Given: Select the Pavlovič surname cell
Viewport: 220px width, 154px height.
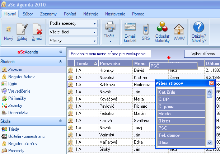Looking at the screenshot, I should click(x=115, y=106).
